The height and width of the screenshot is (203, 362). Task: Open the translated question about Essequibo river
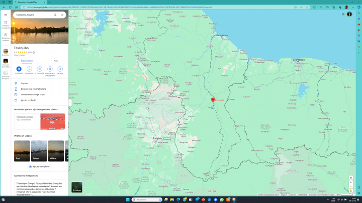[x=40, y=188]
